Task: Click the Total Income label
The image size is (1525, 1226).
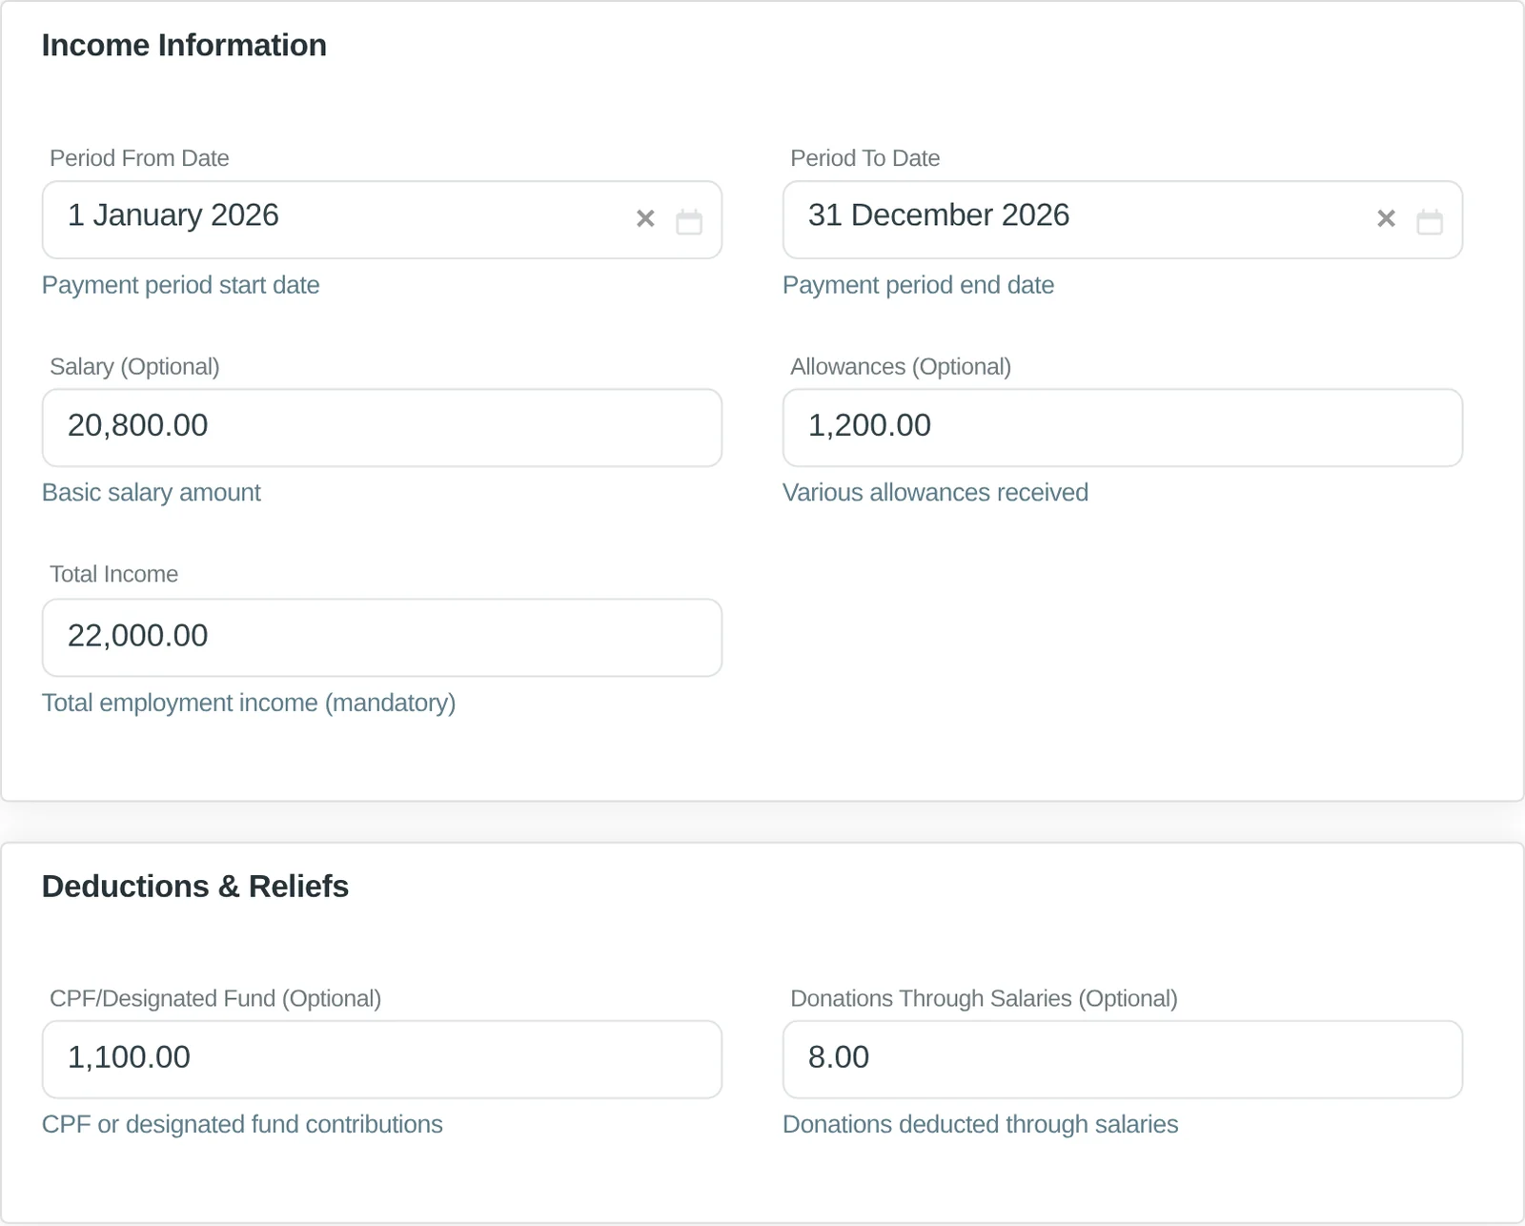Action: coord(113,574)
